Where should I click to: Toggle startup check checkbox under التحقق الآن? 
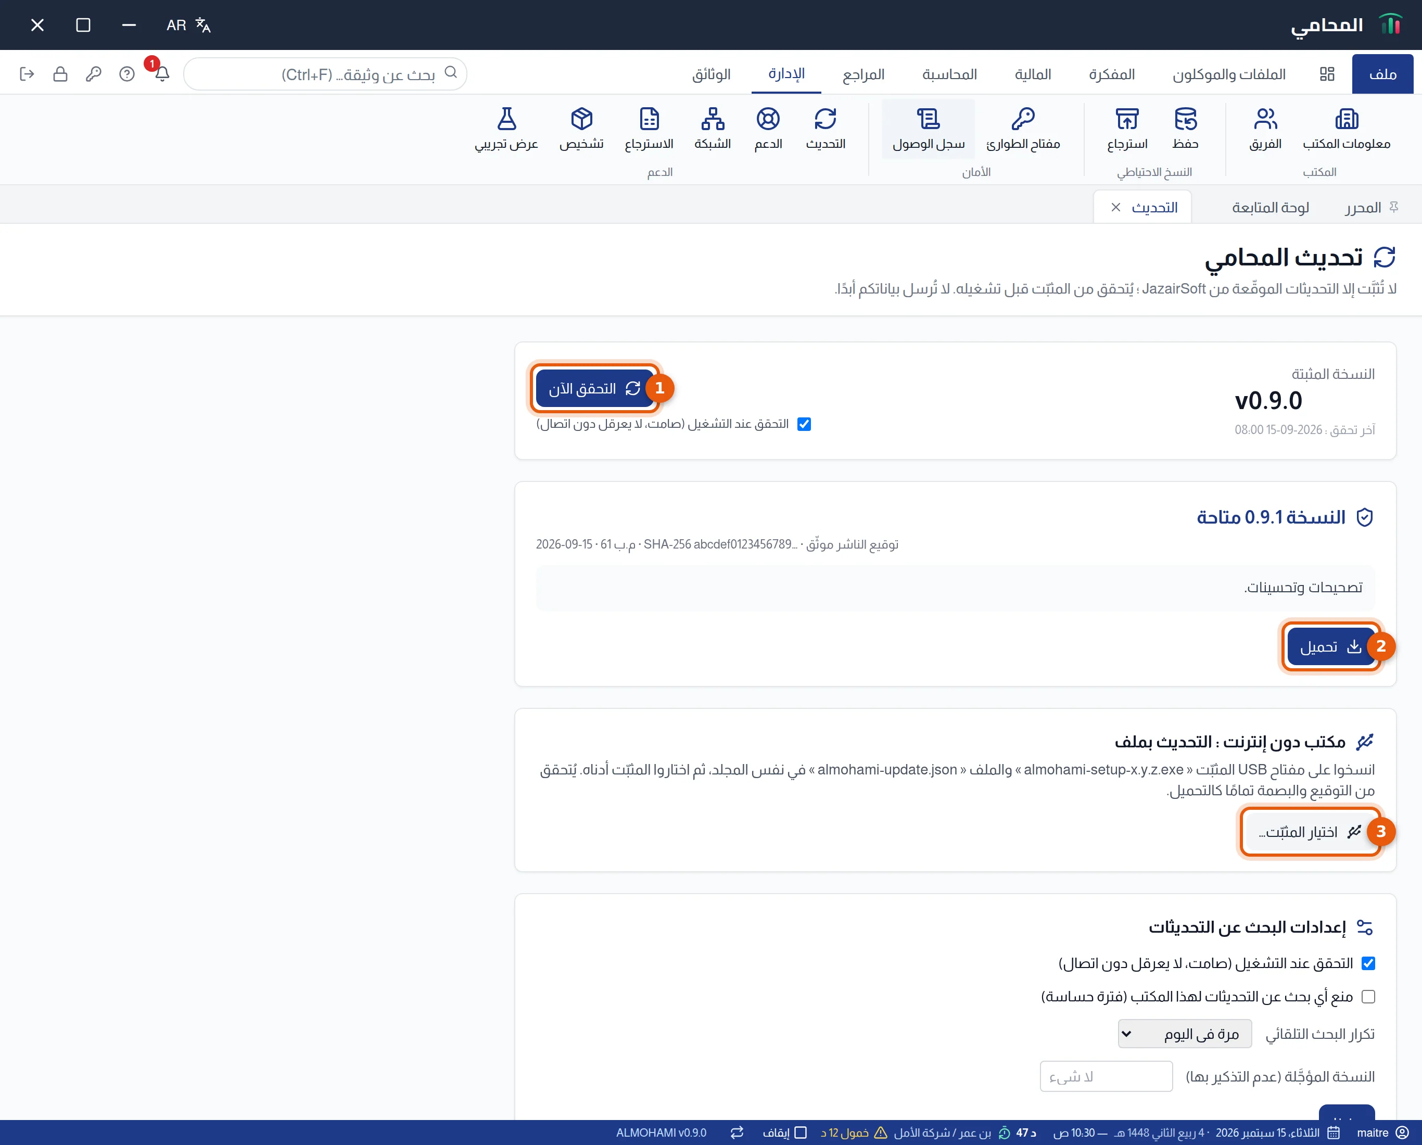pyautogui.click(x=804, y=424)
